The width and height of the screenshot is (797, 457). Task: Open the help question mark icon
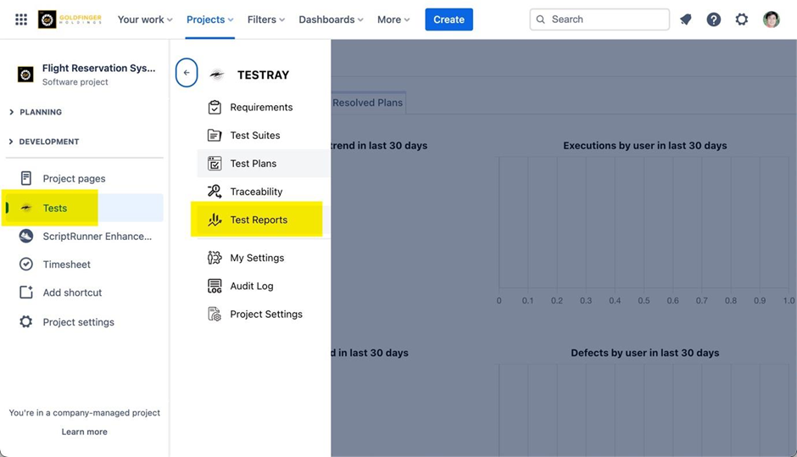[714, 20]
